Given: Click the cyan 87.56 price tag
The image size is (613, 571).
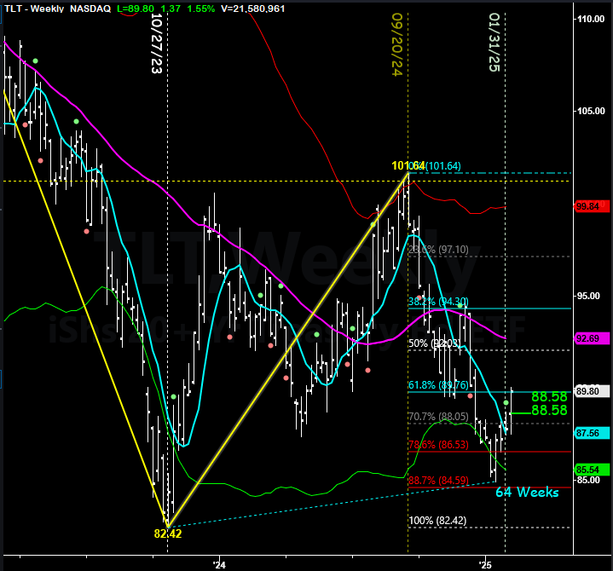Looking at the screenshot, I should click(592, 433).
